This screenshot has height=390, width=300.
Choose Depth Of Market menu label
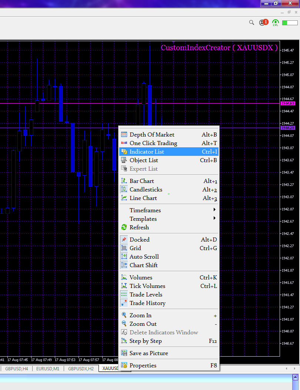click(152, 135)
